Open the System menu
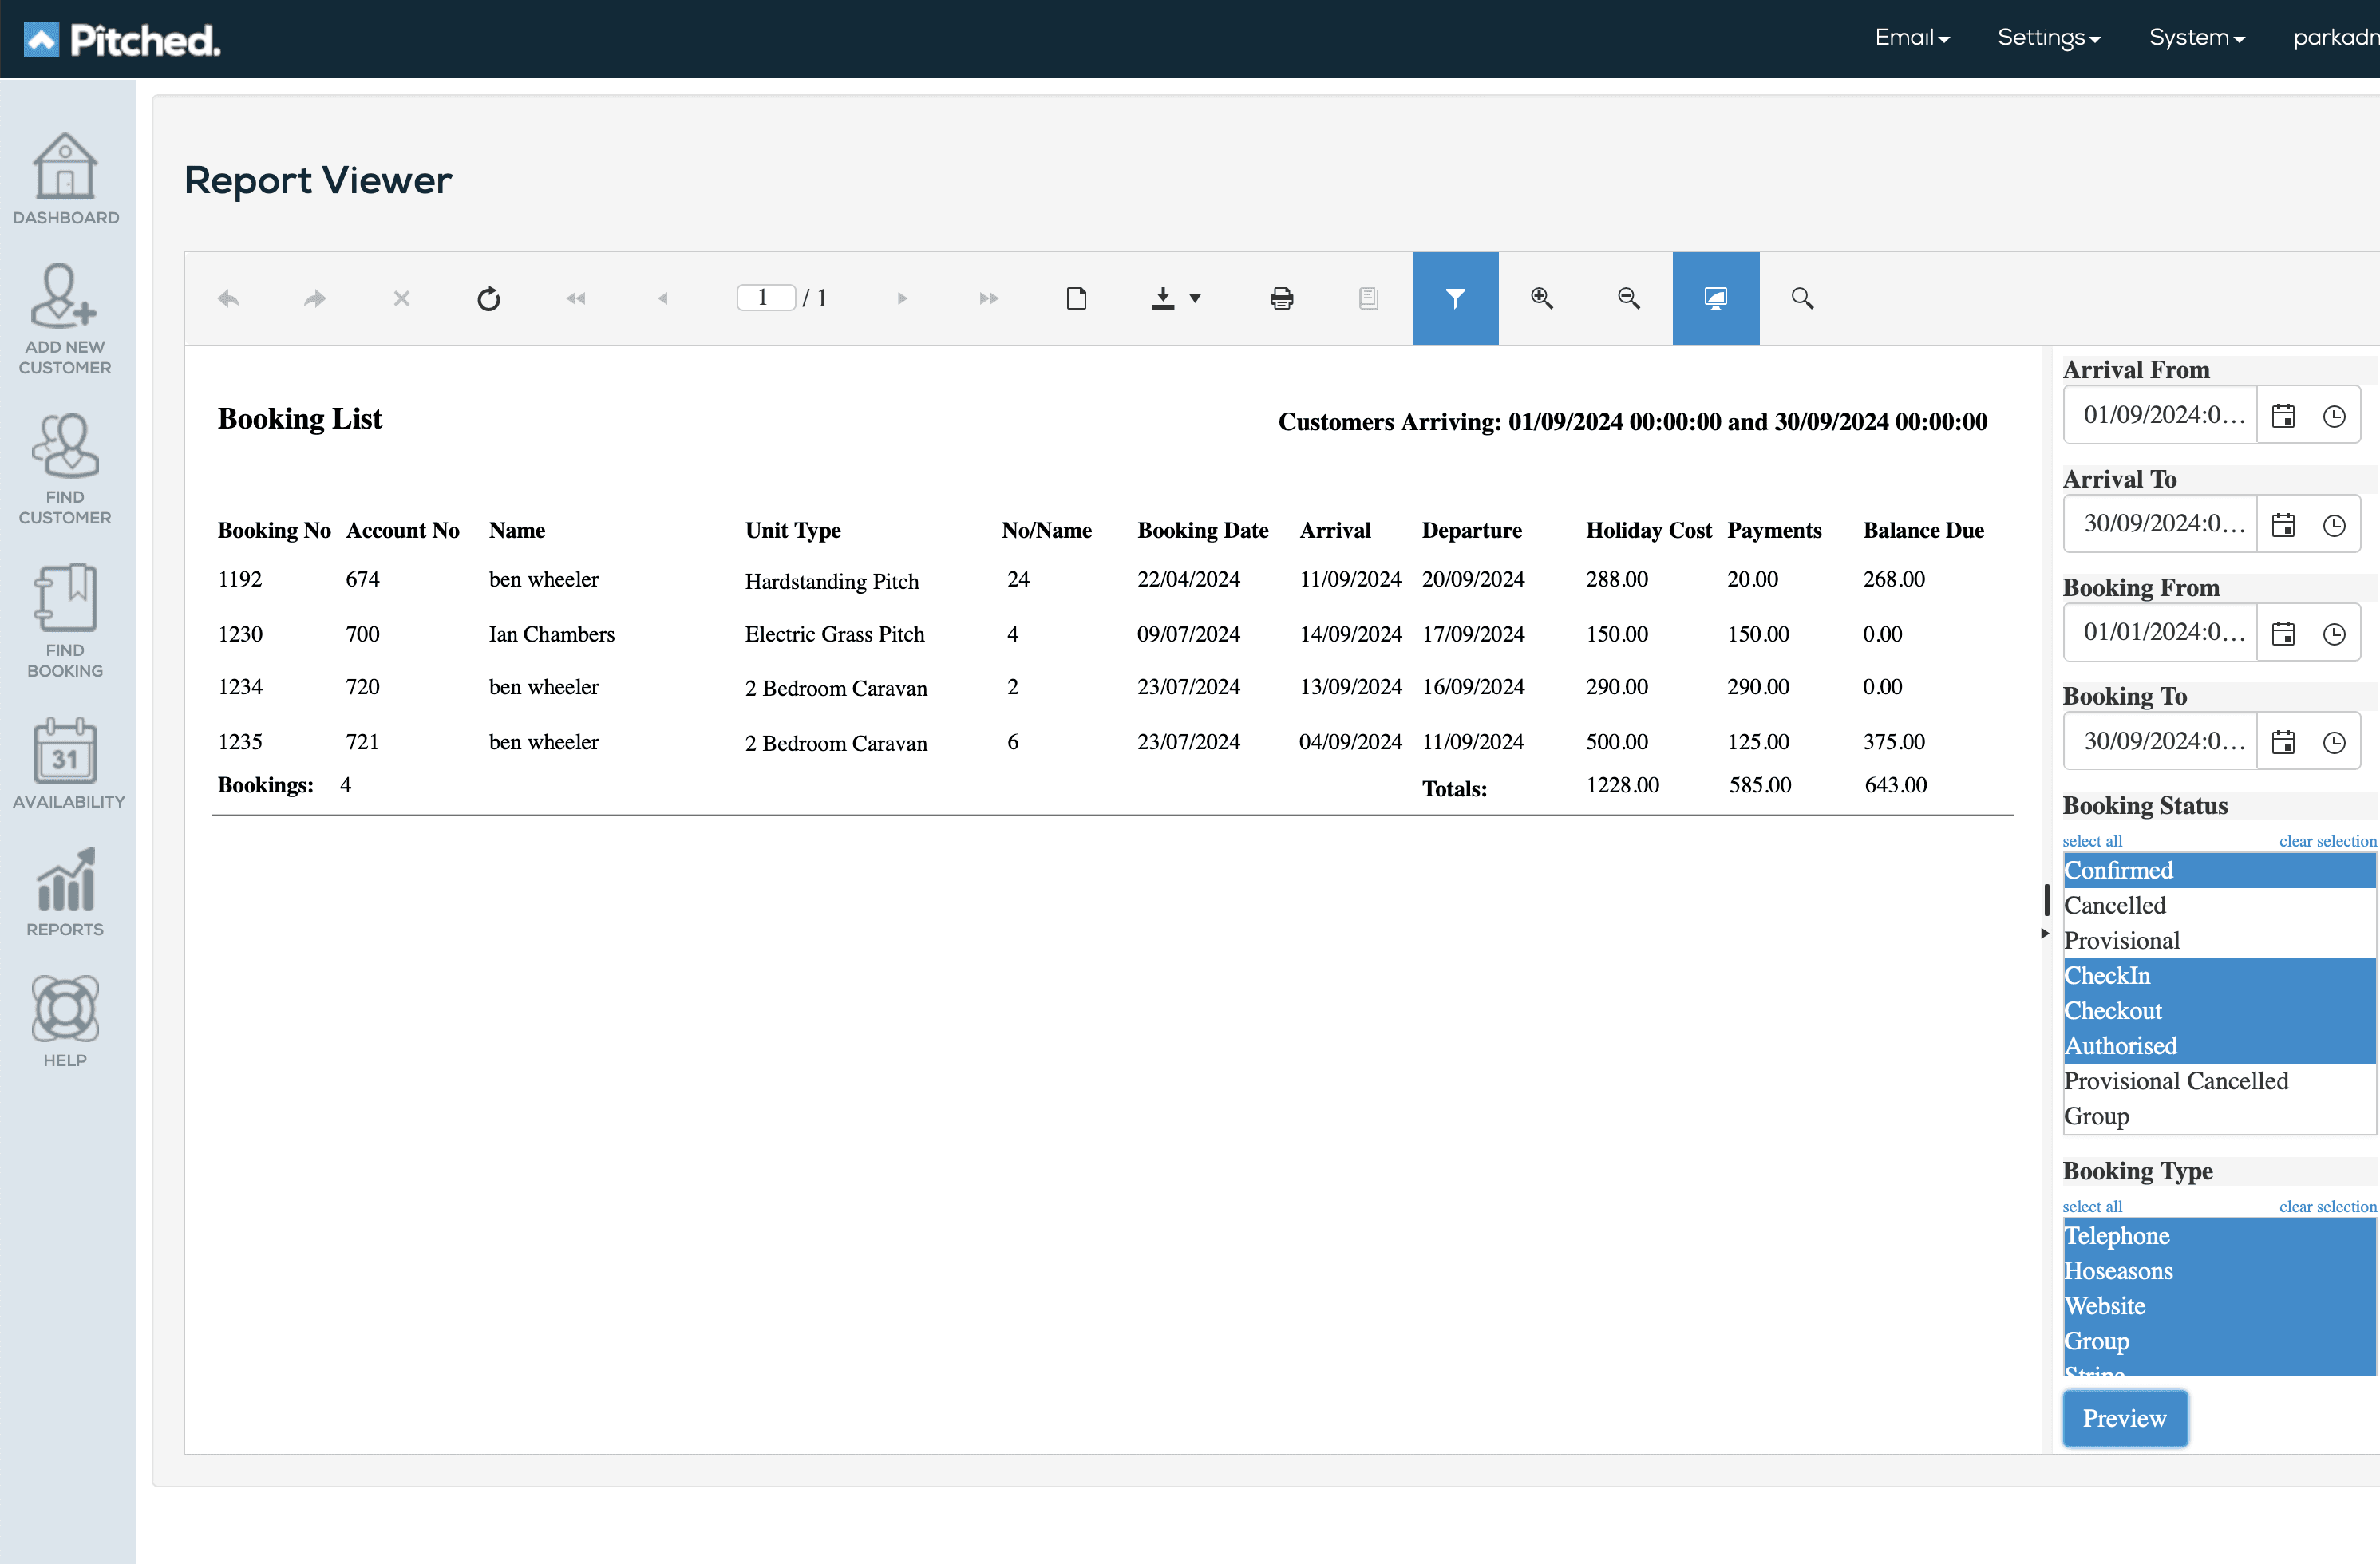 pos(2196,38)
